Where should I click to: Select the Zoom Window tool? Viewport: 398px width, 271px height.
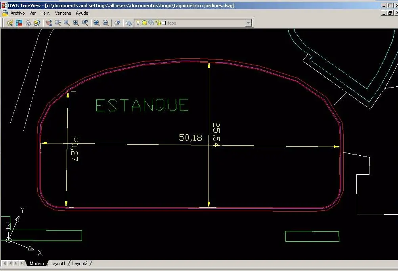pyautogui.click(x=67, y=23)
